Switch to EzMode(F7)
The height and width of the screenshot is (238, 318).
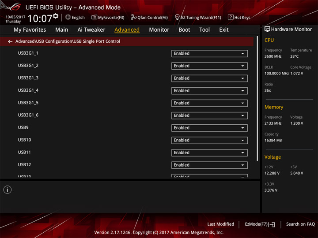(x=260, y=224)
